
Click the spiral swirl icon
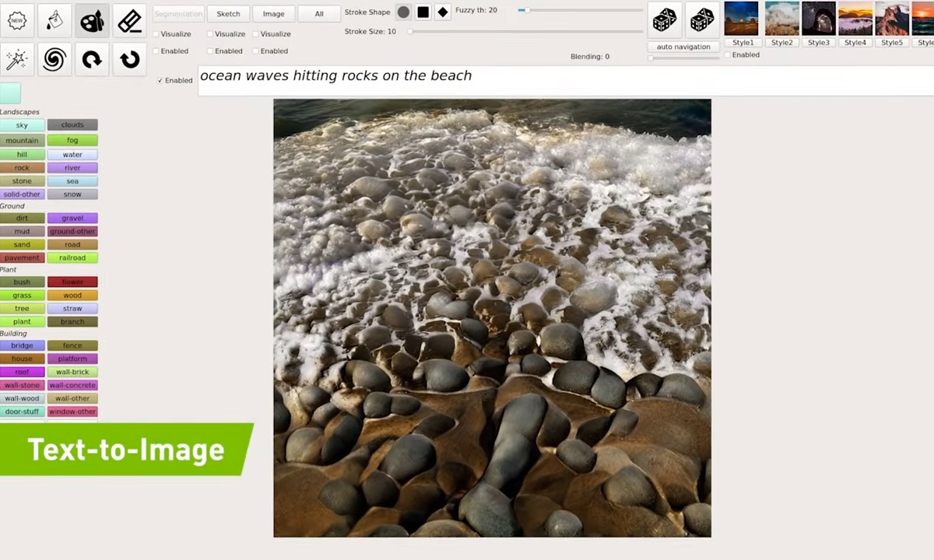(x=54, y=59)
